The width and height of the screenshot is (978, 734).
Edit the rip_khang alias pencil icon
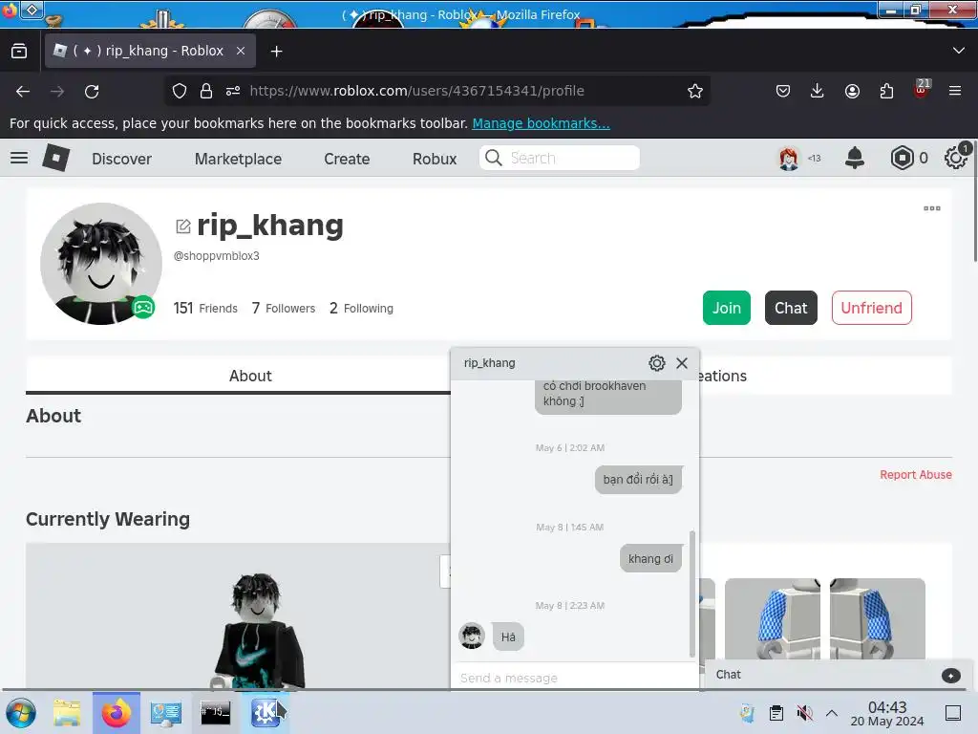pyautogui.click(x=182, y=226)
